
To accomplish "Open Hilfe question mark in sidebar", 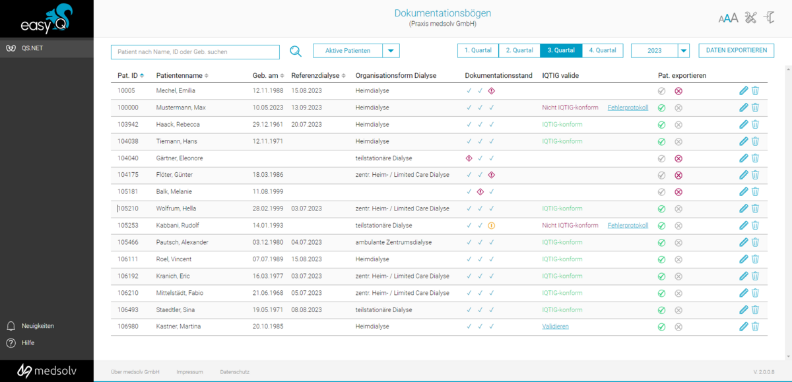I will pos(11,343).
